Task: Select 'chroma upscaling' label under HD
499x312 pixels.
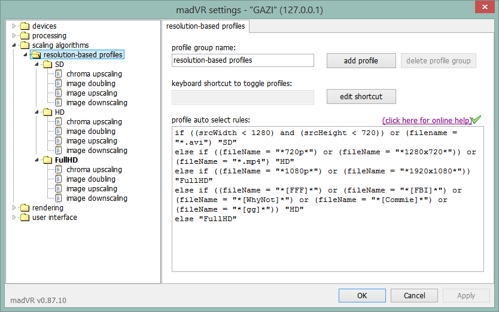Action: pos(94,122)
